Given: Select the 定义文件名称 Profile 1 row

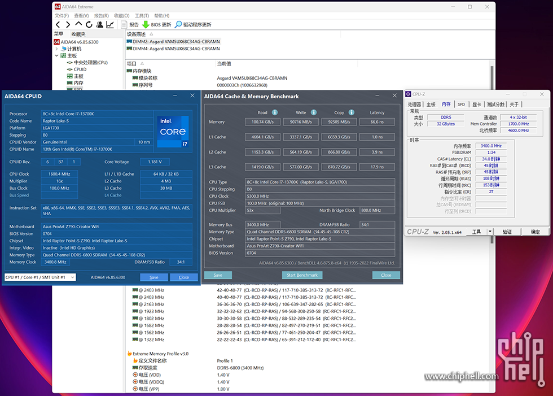Looking at the screenshot, I should coord(183,361).
